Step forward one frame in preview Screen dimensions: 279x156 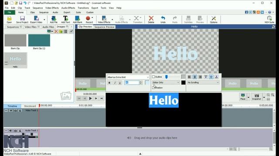[x=96, y=98]
